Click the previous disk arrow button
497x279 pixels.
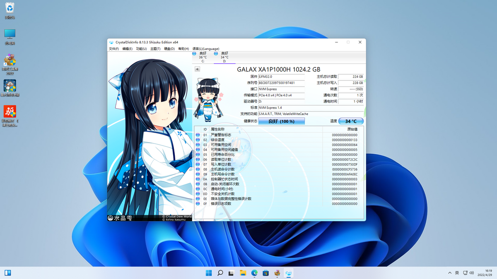coord(197,69)
